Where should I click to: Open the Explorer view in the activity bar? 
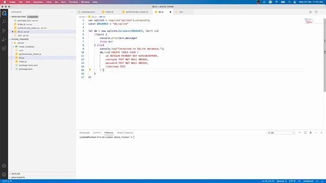pos(4,13)
